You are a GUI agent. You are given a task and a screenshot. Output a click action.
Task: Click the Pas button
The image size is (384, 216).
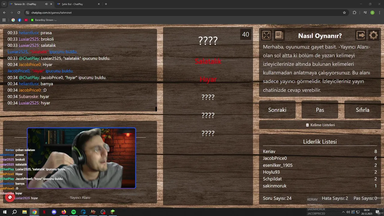pos(320,110)
